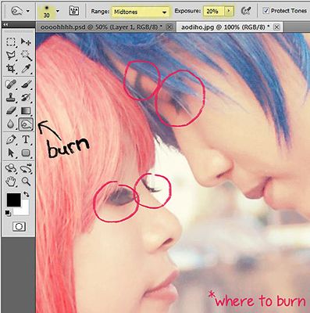Select the Move tool
310x313 pixels.
[26, 41]
